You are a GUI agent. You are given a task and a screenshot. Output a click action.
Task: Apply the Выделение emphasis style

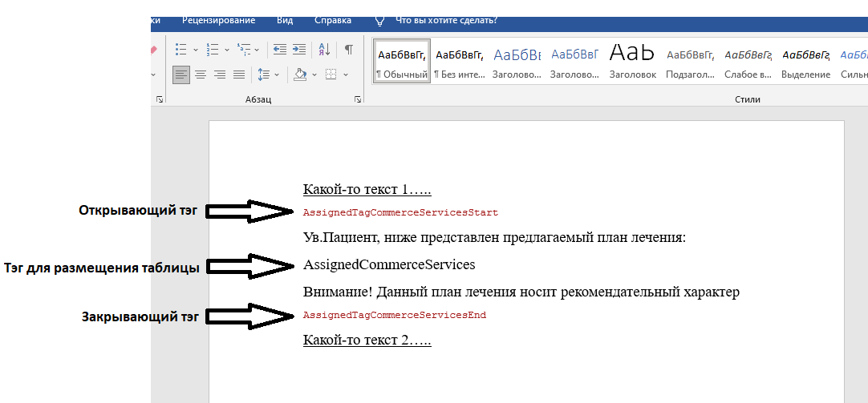(x=805, y=62)
